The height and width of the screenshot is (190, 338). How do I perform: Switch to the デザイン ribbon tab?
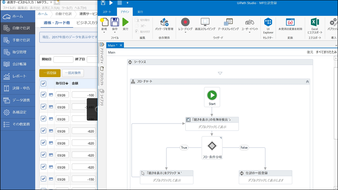point(125,12)
